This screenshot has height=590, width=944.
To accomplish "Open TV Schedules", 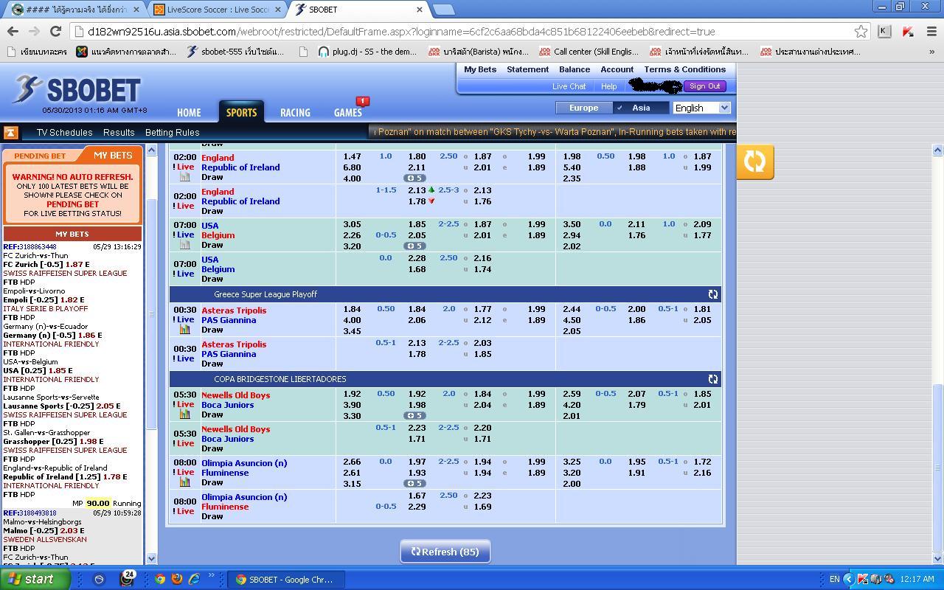I will point(65,133).
